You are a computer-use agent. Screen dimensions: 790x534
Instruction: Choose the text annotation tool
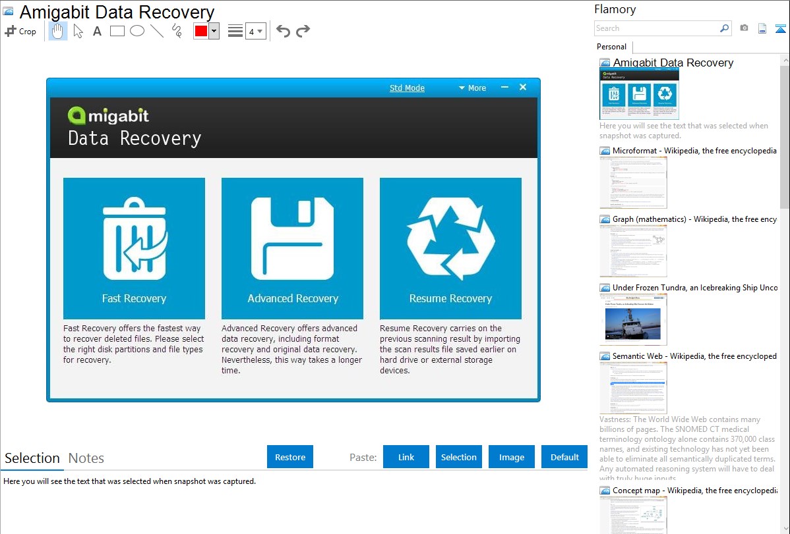97,31
